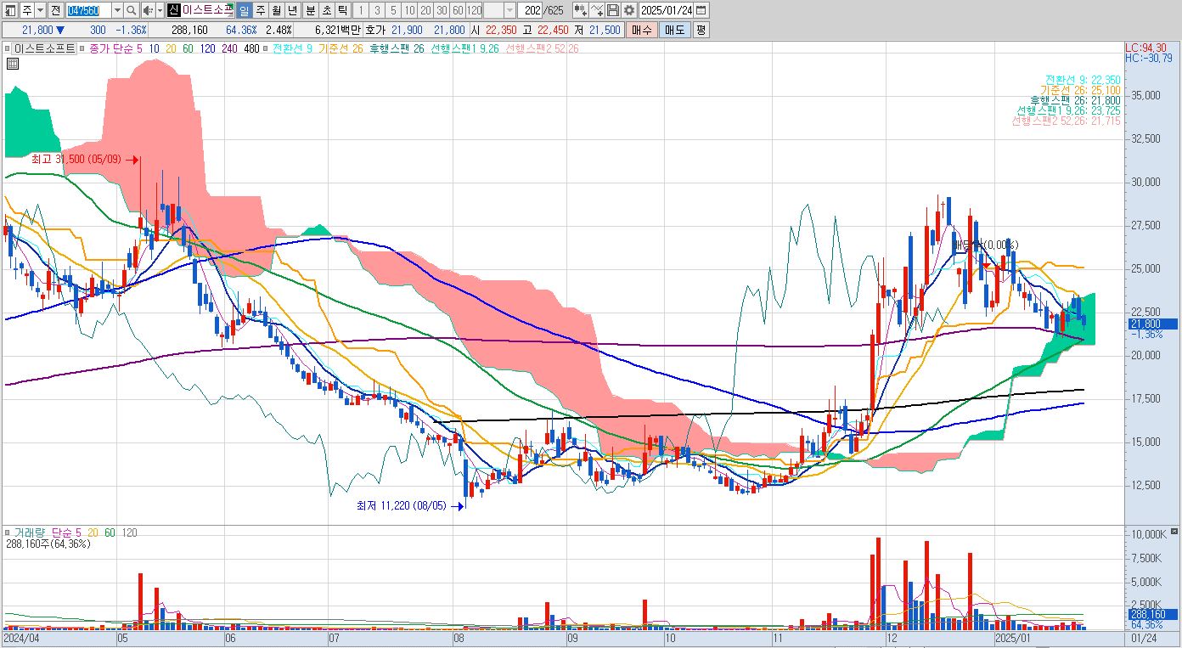The height and width of the screenshot is (648, 1182).
Task: Click the 신 badge beside stock name
Action: click(x=172, y=10)
